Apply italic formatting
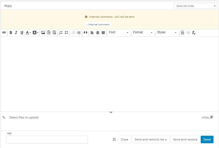Image resolution: width=219 pixels, height=148 pixels. tap(16, 33)
